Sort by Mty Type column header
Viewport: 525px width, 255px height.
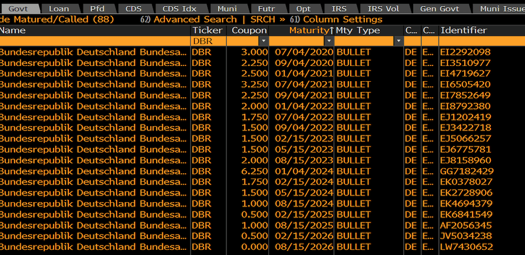click(369, 30)
